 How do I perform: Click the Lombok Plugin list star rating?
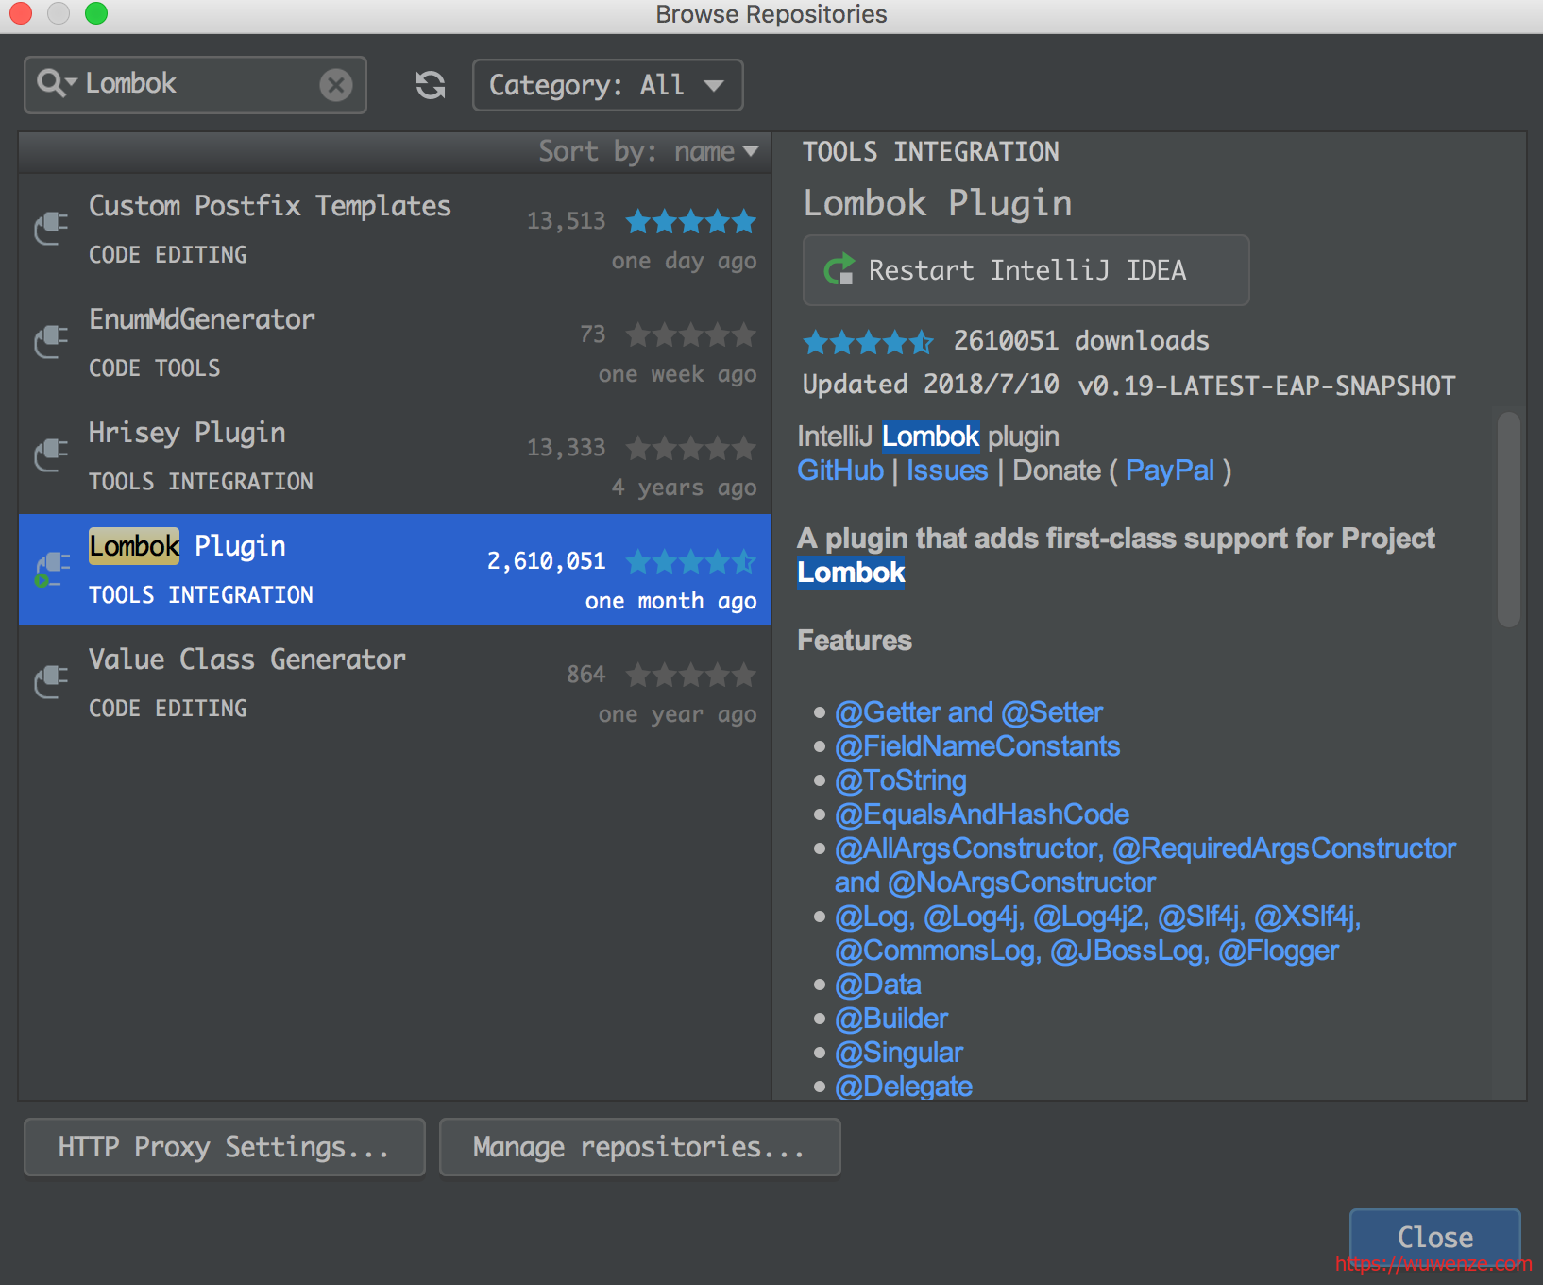(x=691, y=561)
